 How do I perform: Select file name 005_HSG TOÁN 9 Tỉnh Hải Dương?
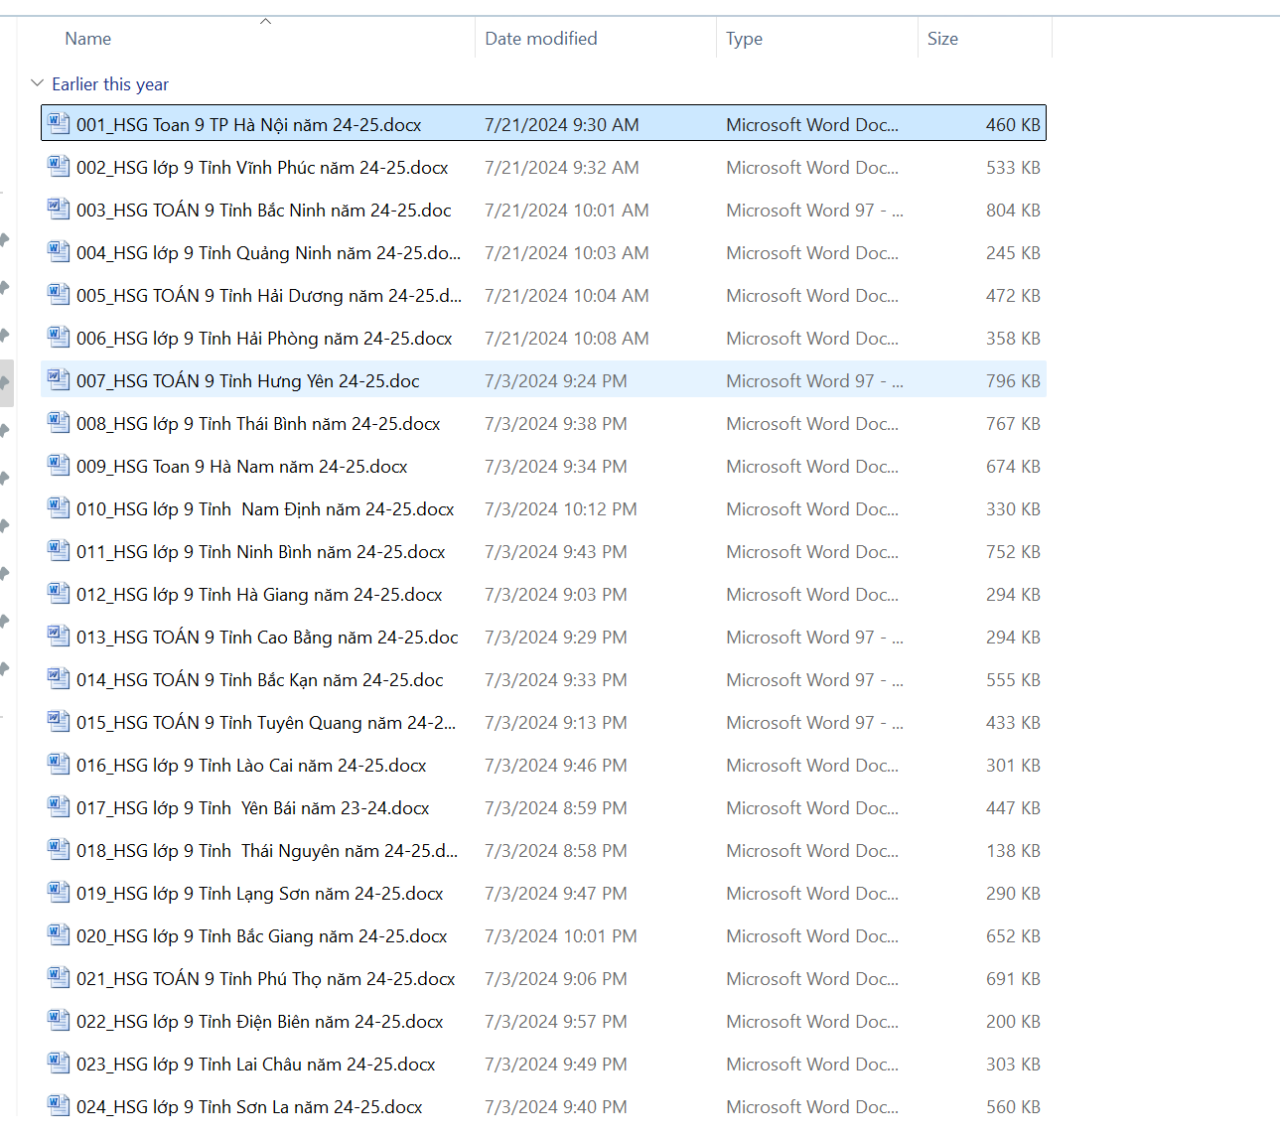click(269, 296)
